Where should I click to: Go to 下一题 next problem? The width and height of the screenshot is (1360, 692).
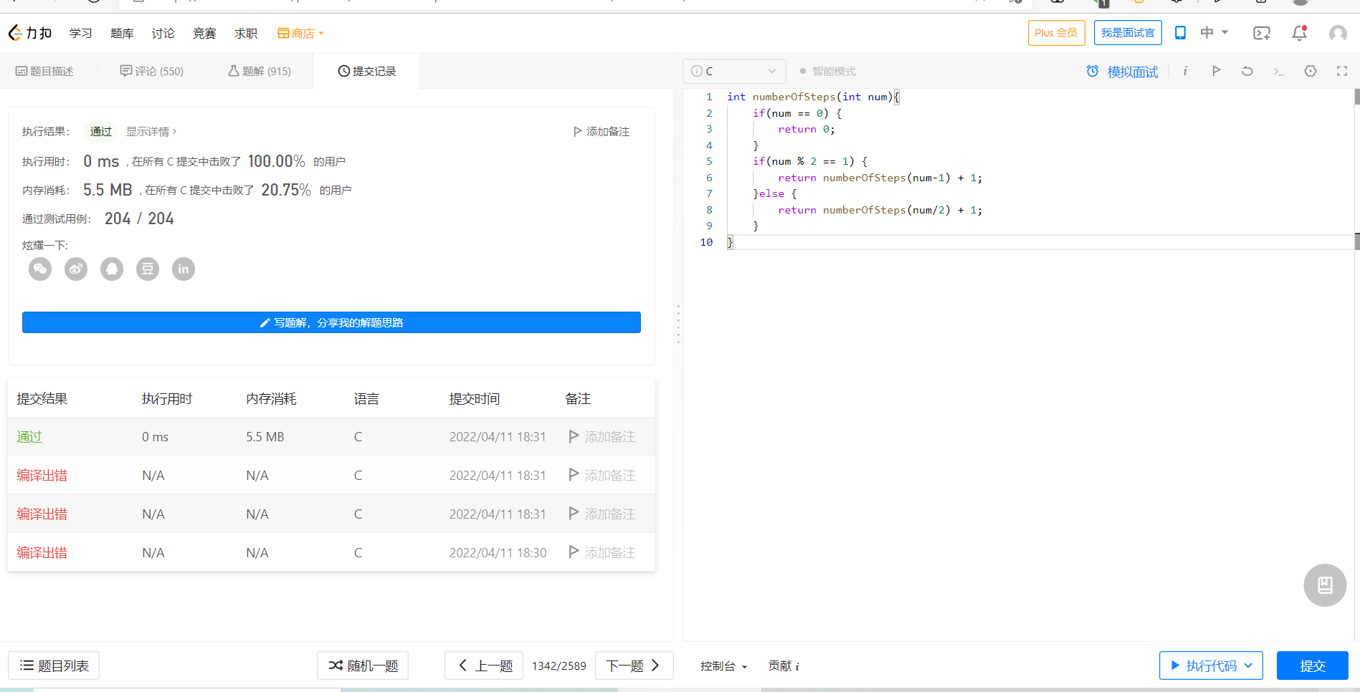(x=634, y=665)
